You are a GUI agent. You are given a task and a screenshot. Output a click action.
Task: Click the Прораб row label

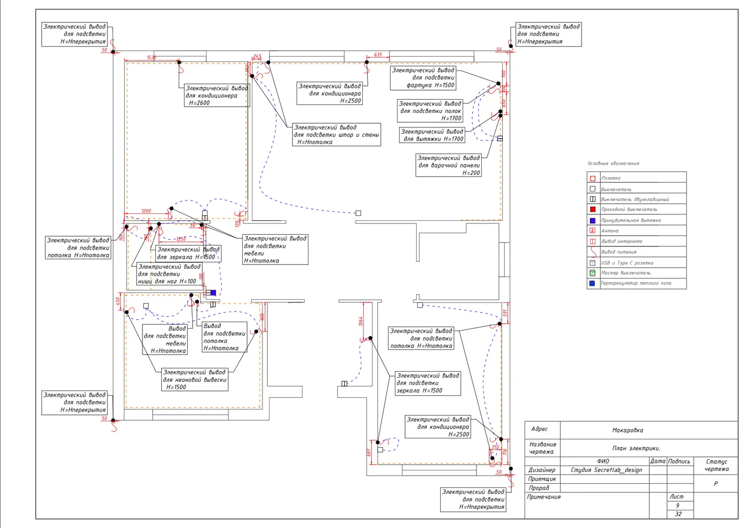(x=539, y=487)
